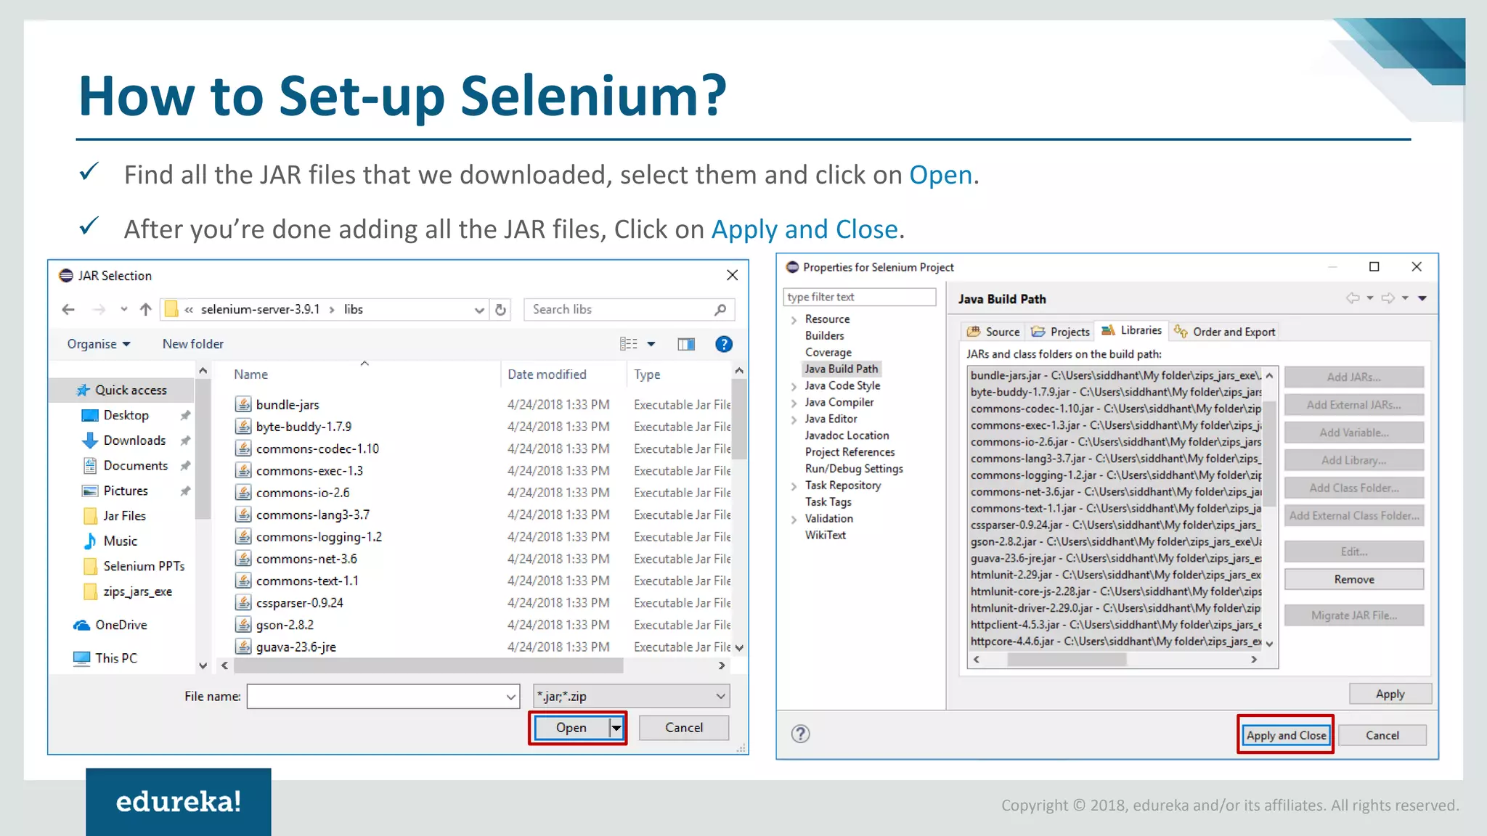
Task: Open the Documents folder
Action: coord(135,466)
